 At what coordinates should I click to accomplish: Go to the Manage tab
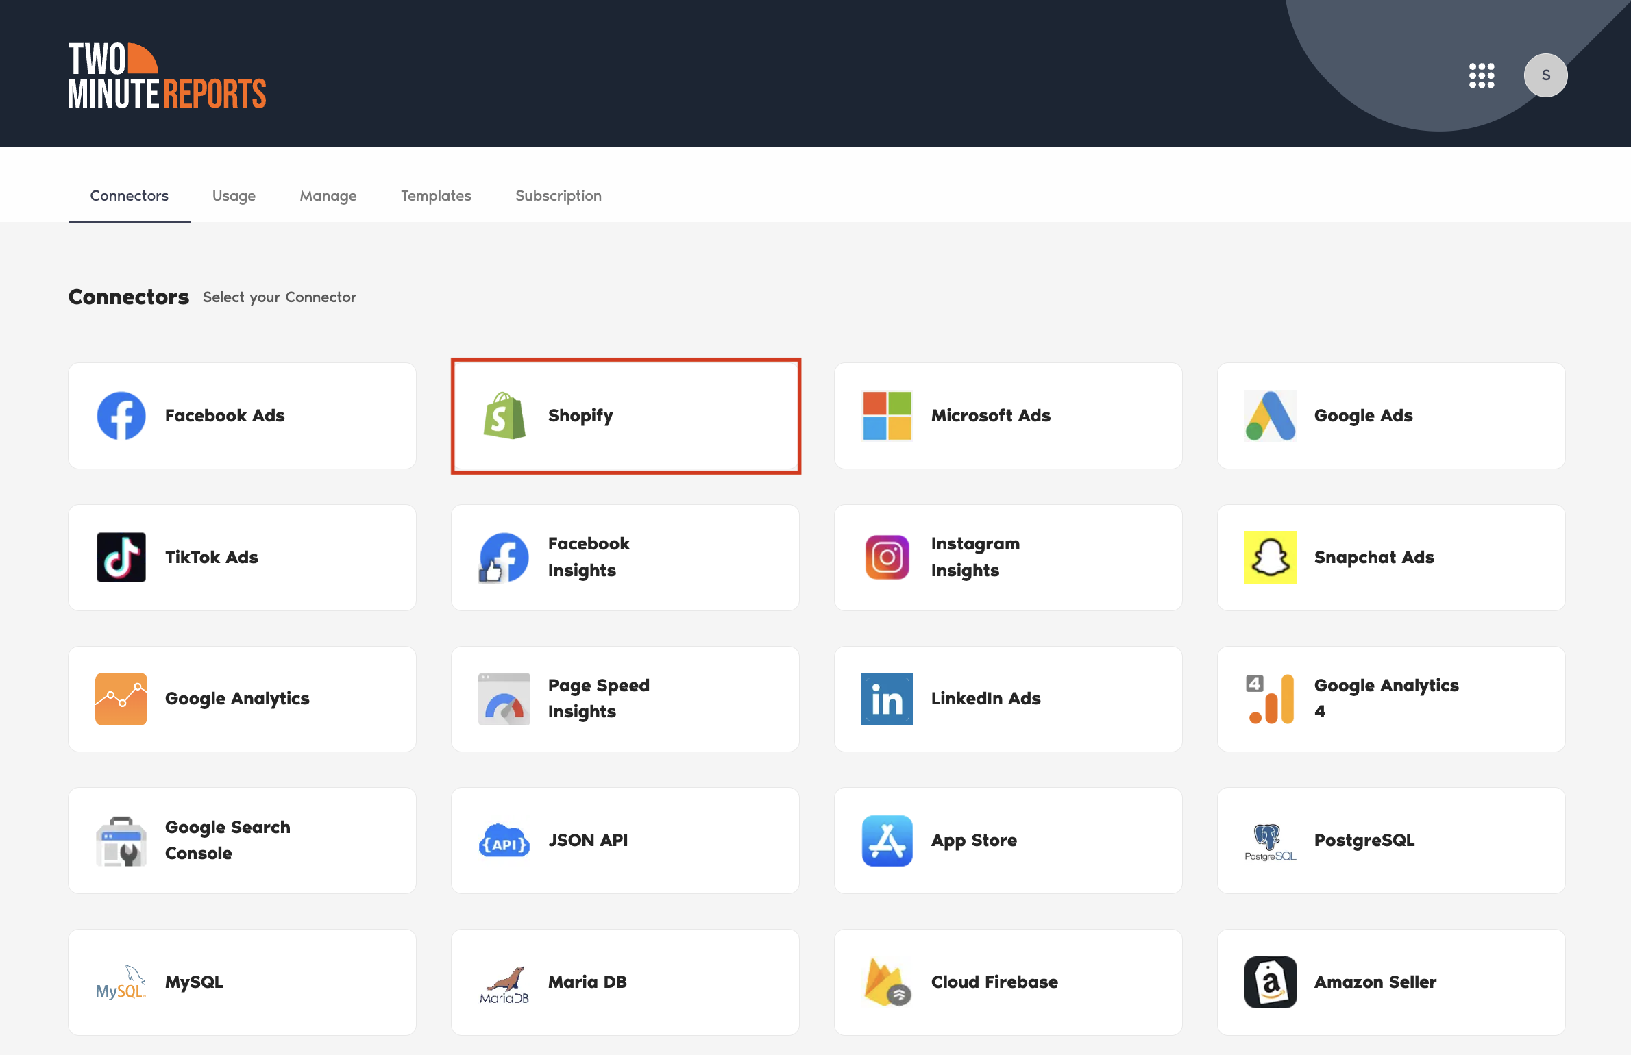click(x=328, y=196)
